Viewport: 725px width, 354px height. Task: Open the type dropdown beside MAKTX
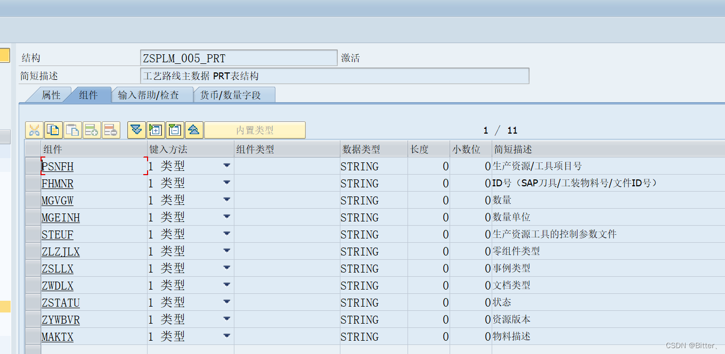pyautogui.click(x=227, y=336)
